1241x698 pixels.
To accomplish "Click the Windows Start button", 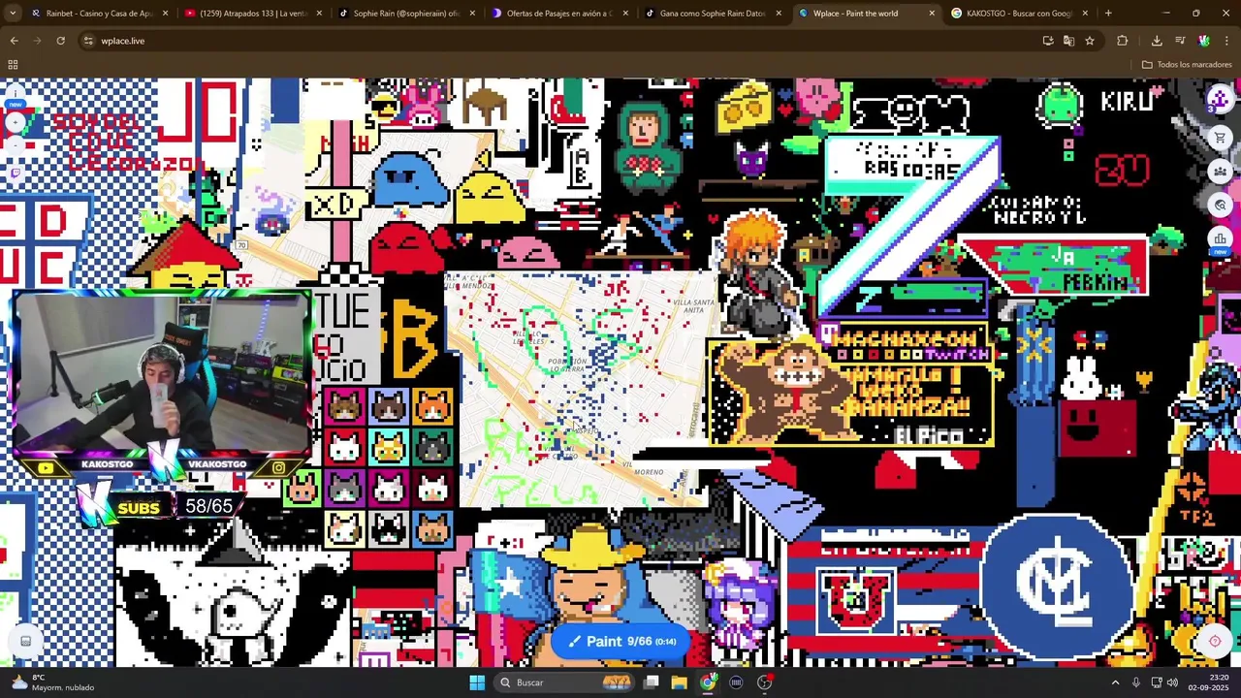I will [x=477, y=682].
